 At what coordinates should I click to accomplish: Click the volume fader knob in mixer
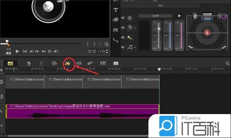(159, 29)
